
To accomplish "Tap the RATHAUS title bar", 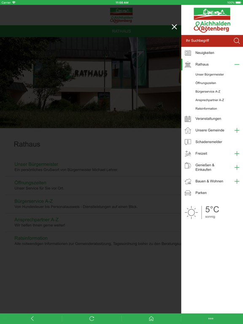I will click(x=91, y=31).
